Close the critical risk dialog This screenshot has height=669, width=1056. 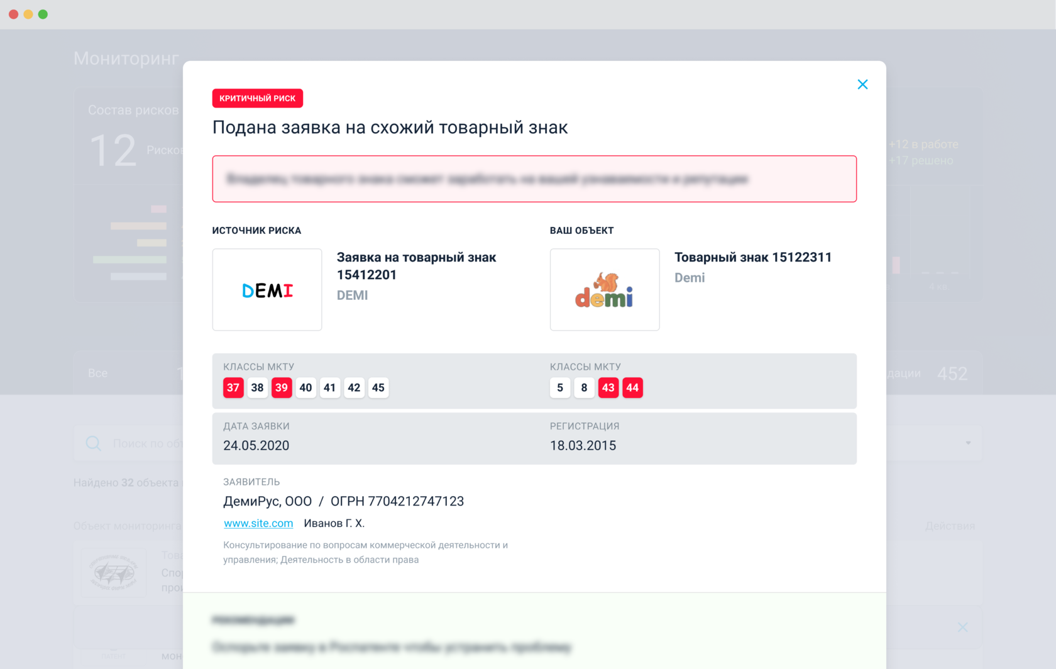click(x=862, y=84)
